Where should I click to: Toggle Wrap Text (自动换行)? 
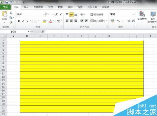click(x=97, y=14)
